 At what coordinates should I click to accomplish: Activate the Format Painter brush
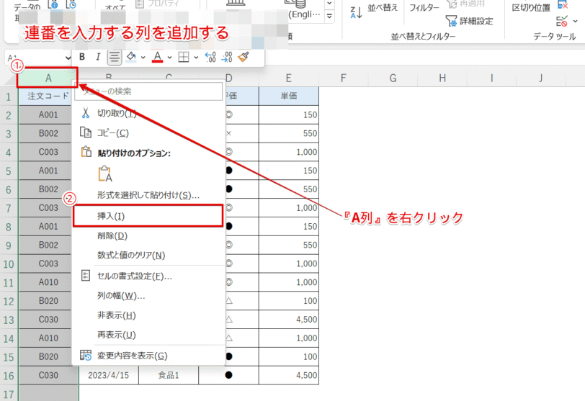[x=244, y=57]
